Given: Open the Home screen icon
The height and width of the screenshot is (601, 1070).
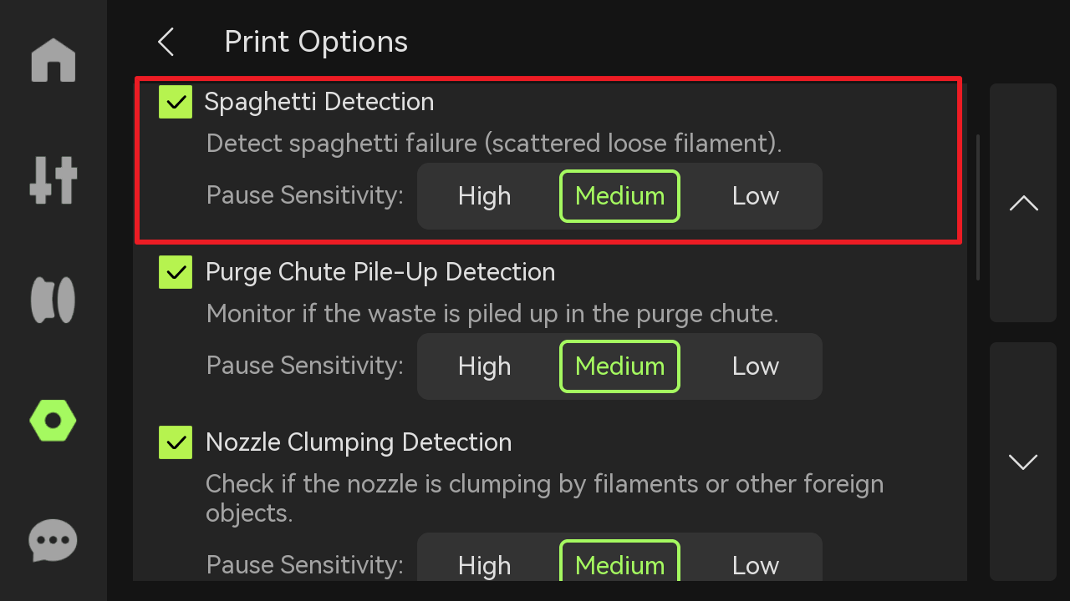Looking at the screenshot, I should click(53, 60).
